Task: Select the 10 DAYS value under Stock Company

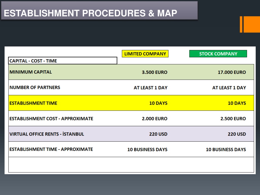Action: [237, 103]
